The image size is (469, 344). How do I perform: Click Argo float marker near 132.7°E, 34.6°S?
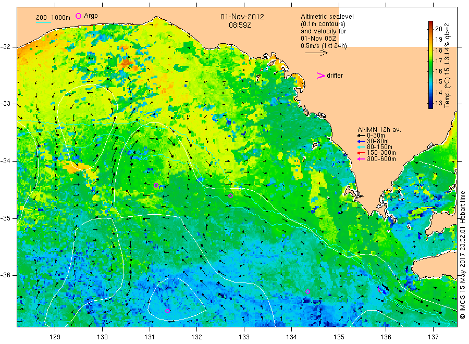click(x=231, y=196)
